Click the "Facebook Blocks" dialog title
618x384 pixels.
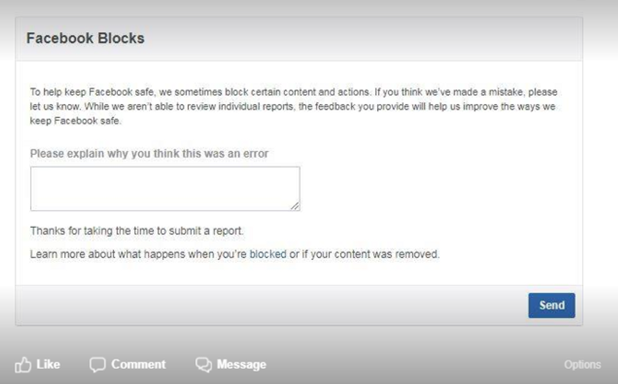(x=85, y=39)
